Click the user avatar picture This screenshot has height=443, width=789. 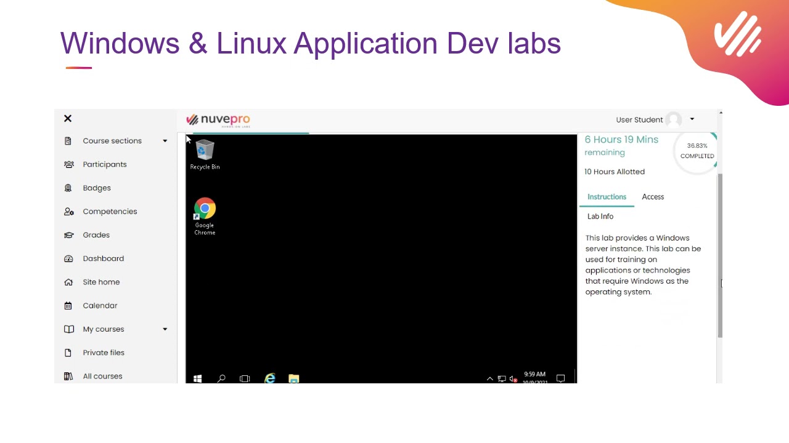(673, 119)
